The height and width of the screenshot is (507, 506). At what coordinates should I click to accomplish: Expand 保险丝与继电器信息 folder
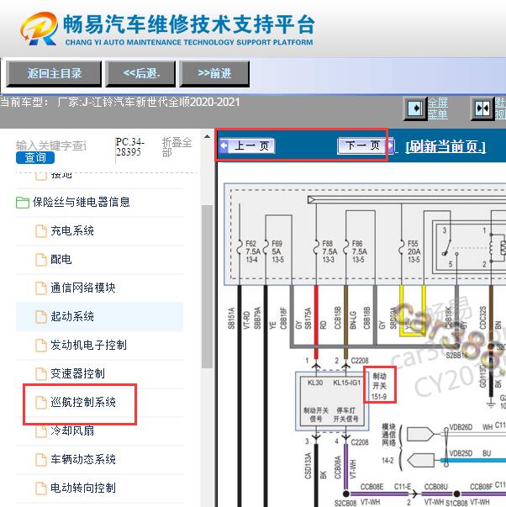pos(82,202)
